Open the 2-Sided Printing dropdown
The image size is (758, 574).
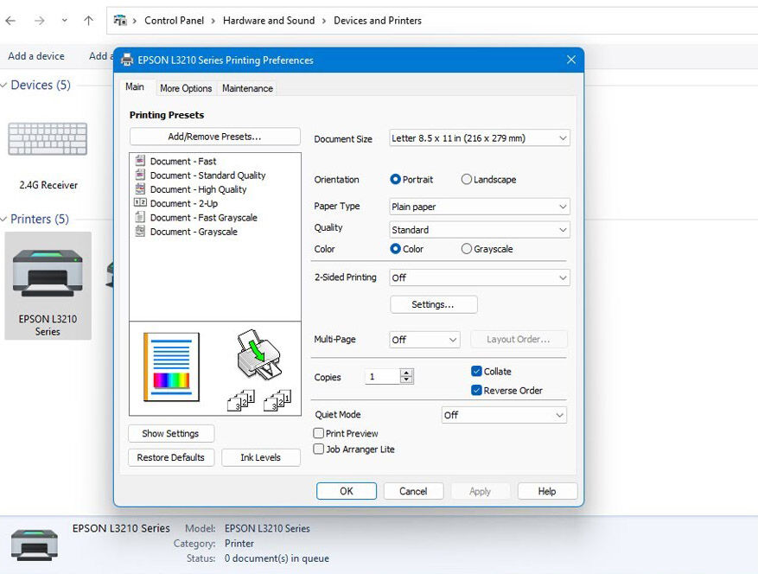(x=480, y=277)
